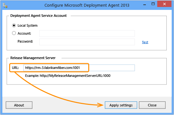The width and height of the screenshot is (174, 115).
Task: Click the window title Configure Microsoft Deployment Agent 2013
Action: [x=87, y=5]
